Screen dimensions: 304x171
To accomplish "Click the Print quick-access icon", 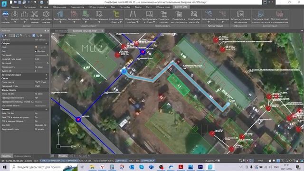I will 41,2.
